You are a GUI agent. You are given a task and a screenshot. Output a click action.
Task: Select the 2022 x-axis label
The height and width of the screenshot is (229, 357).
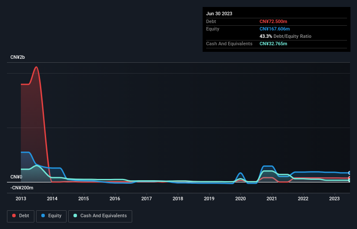(303, 199)
